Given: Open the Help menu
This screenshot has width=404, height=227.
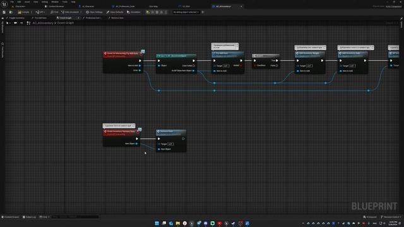Looking at the screenshot, I should 73,2.
